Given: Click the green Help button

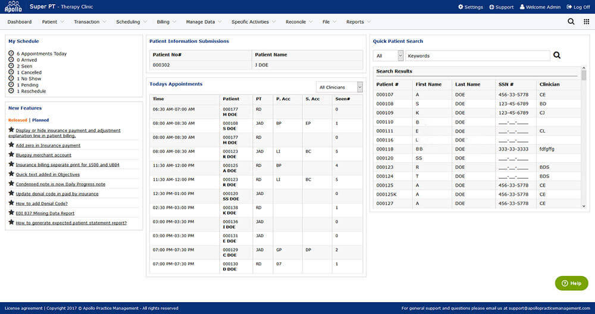Looking at the screenshot, I should pyautogui.click(x=571, y=284).
